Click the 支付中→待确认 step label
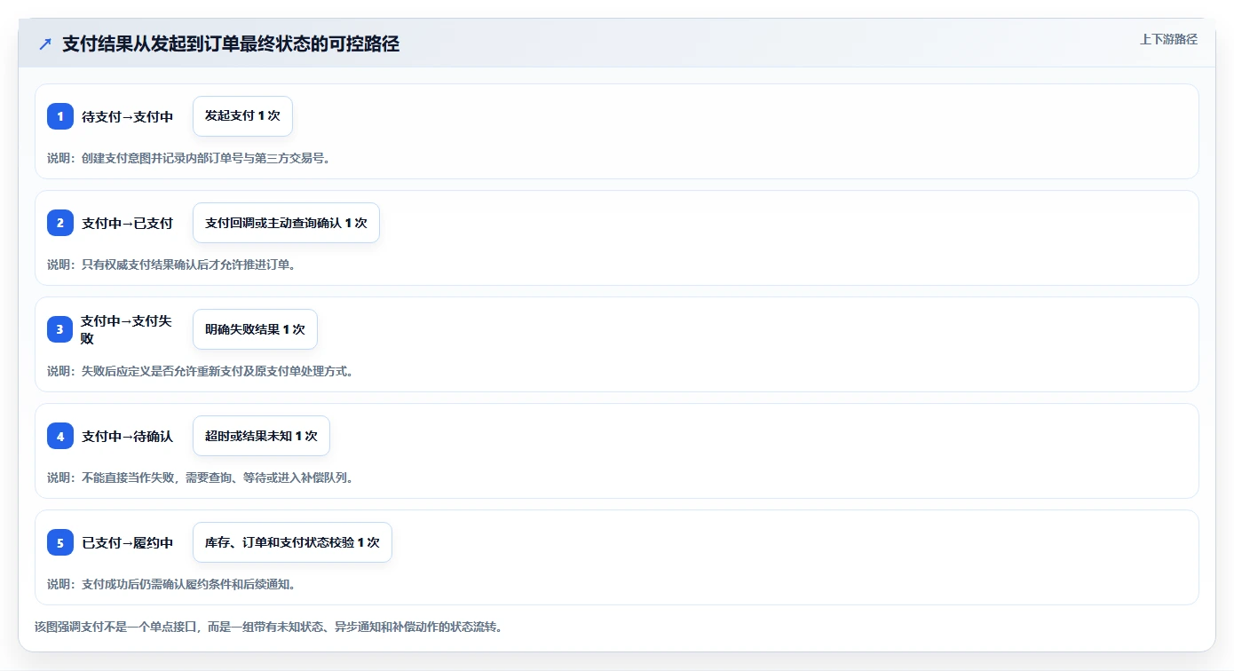Image resolution: width=1234 pixels, height=671 pixels. (127, 436)
